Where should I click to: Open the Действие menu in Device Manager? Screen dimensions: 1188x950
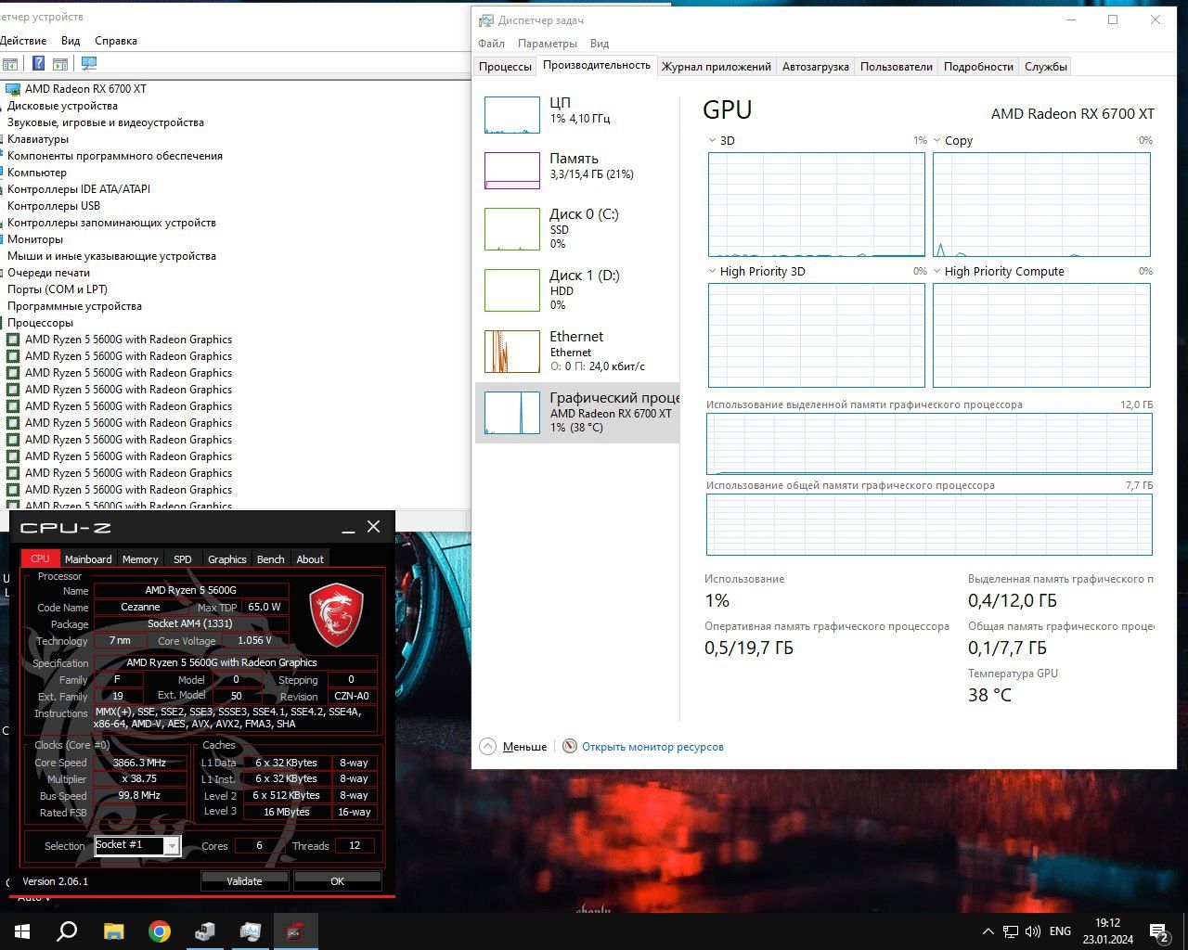click(22, 41)
